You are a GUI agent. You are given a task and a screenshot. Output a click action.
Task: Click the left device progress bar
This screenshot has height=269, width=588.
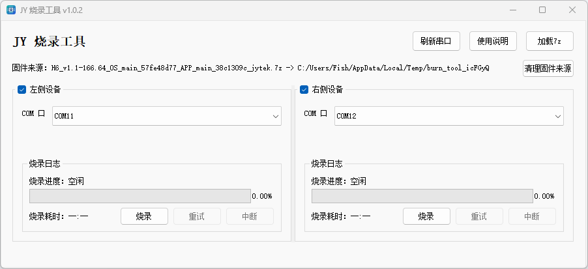click(x=140, y=196)
